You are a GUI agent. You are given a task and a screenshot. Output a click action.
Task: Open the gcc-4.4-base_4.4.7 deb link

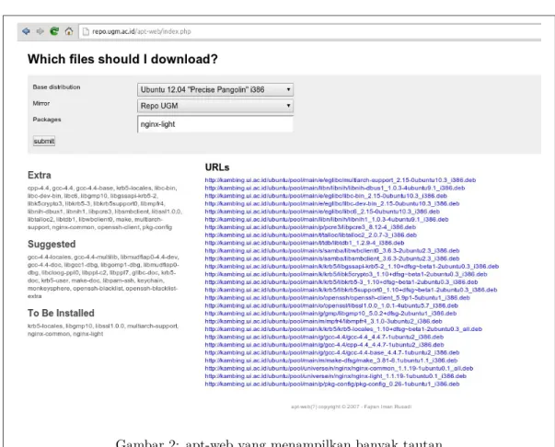point(332,352)
